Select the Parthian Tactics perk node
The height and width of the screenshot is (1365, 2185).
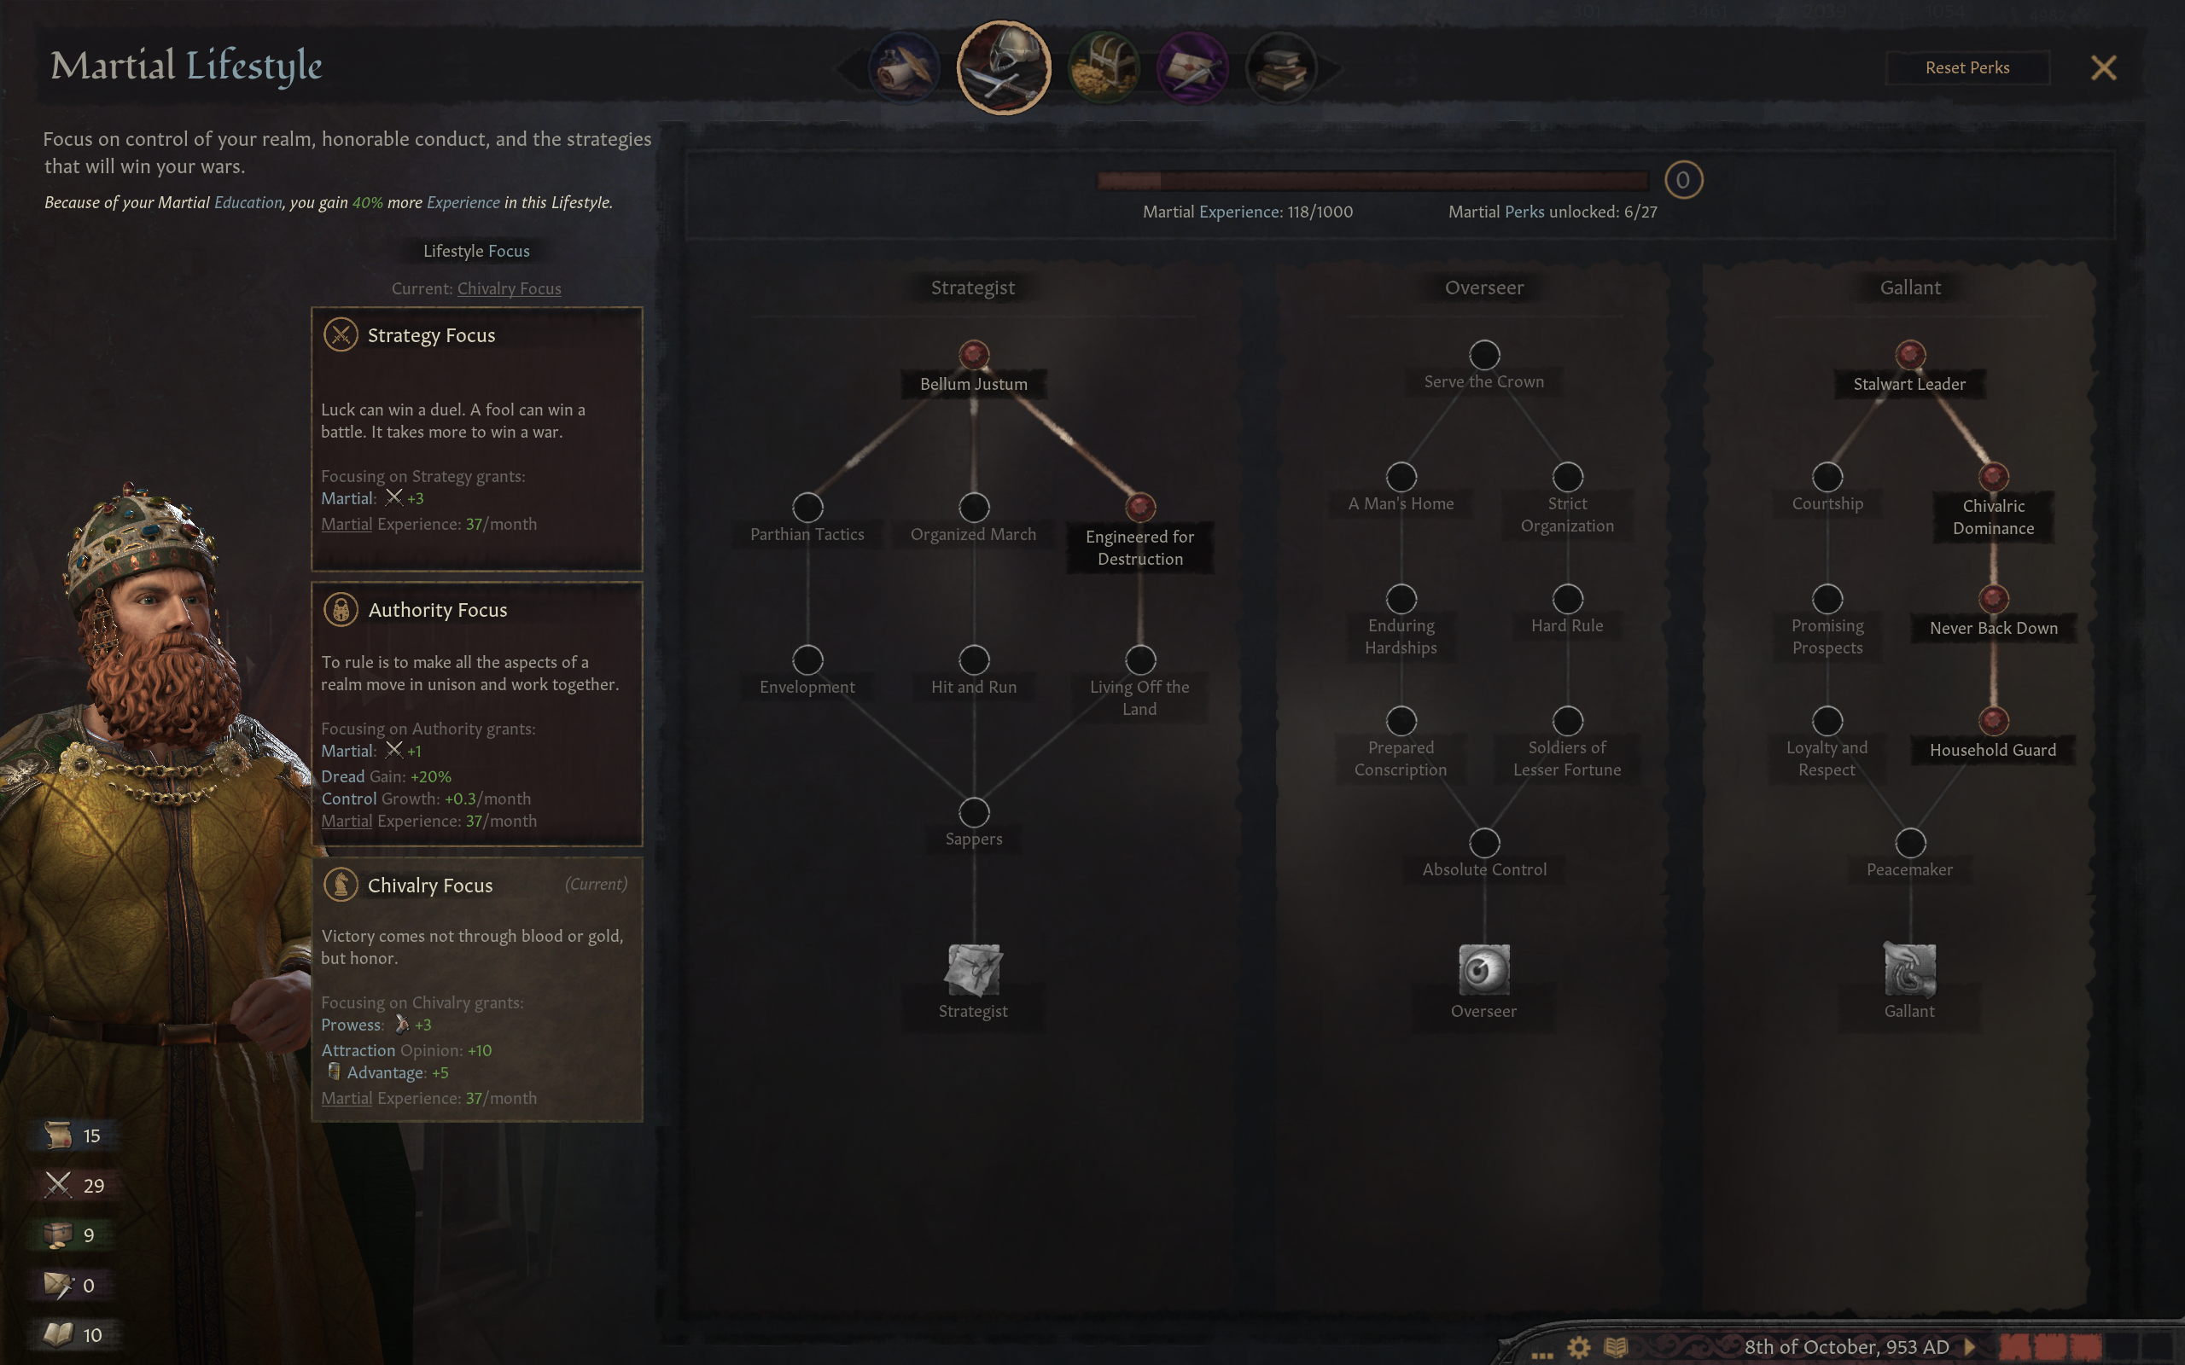[x=807, y=508]
